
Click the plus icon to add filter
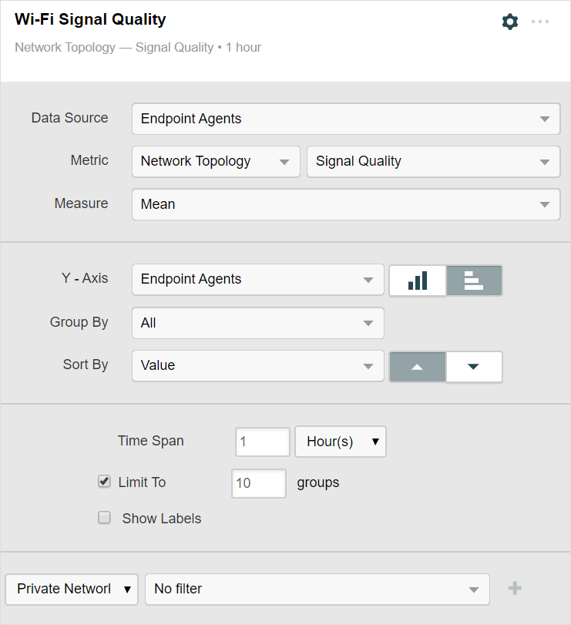[x=515, y=589]
